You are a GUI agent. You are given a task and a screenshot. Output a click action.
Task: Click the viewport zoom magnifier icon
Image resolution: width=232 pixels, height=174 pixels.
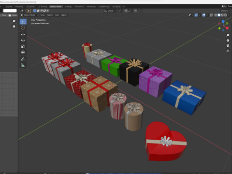[228, 35]
